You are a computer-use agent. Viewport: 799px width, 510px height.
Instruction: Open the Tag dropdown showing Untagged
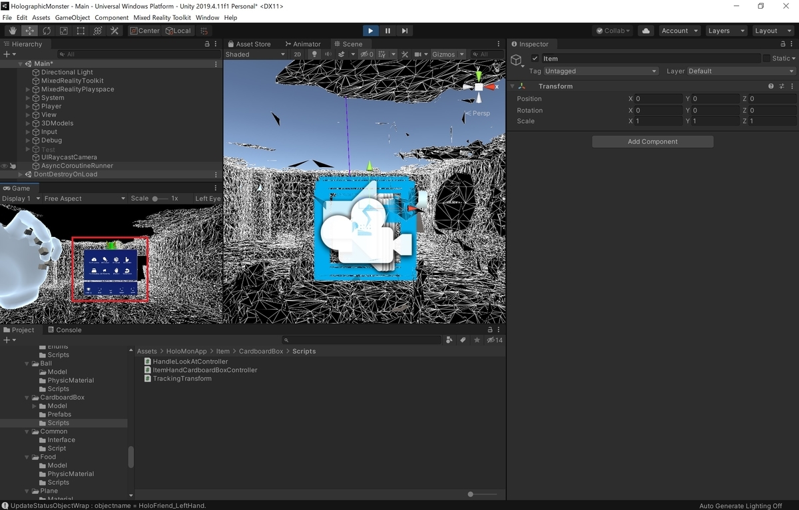(601, 71)
